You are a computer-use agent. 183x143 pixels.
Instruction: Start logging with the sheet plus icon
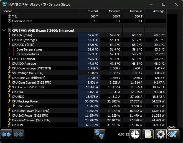click(148, 134)
